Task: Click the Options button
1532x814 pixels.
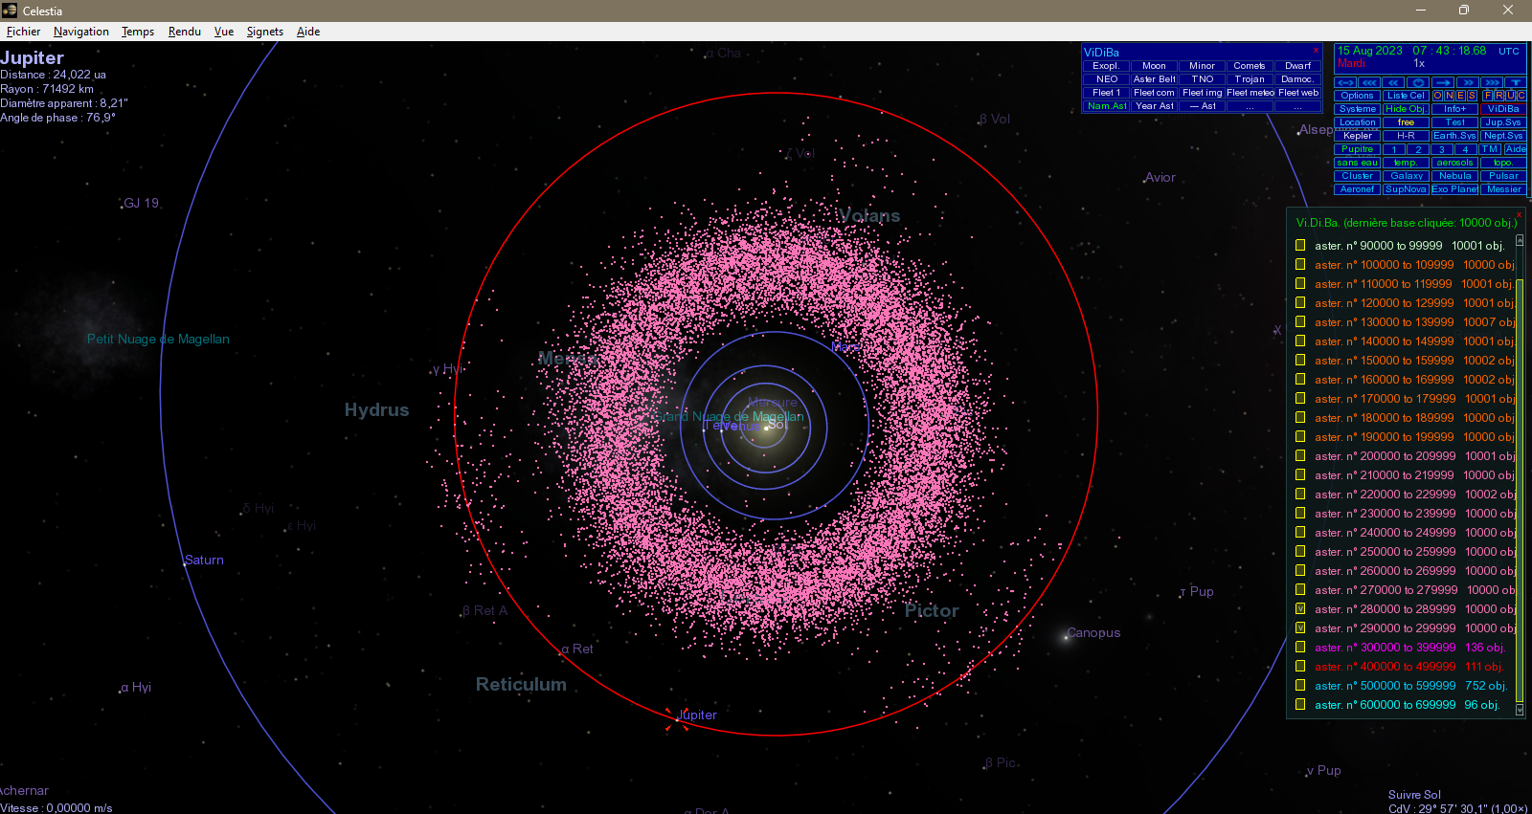Action: click(x=1357, y=96)
